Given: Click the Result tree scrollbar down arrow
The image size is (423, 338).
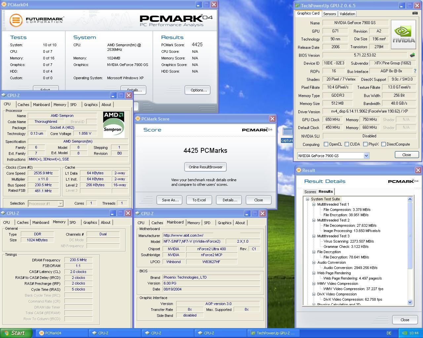Looking at the screenshot, I should click(x=410, y=302).
